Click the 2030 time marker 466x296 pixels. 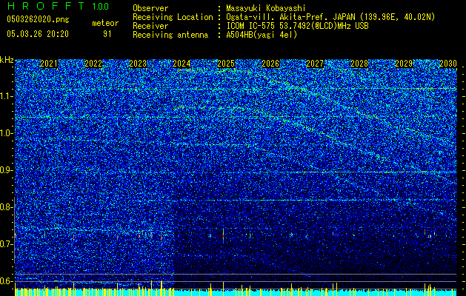click(x=448, y=64)
